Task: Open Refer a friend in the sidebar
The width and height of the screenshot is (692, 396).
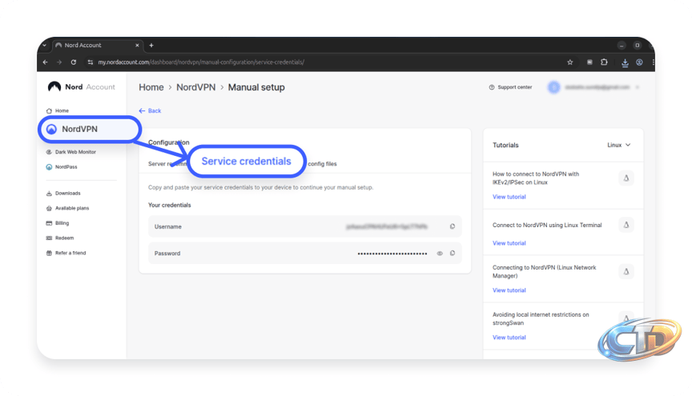Action: pyautogui.click(x=66, y=253)
